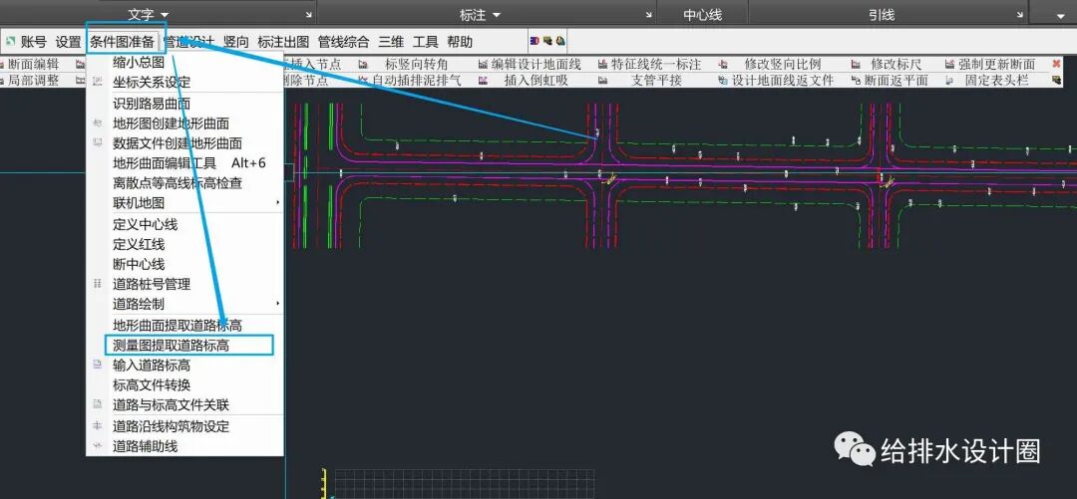The height and width of the screenshot is (499, 1077).
Task: Click the icon for 插入倒虹吸
Action: 483,81
